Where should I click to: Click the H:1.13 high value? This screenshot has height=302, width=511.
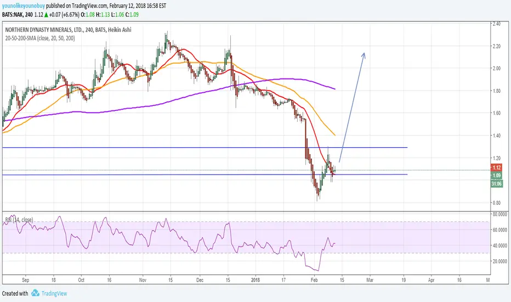[103, 14]
